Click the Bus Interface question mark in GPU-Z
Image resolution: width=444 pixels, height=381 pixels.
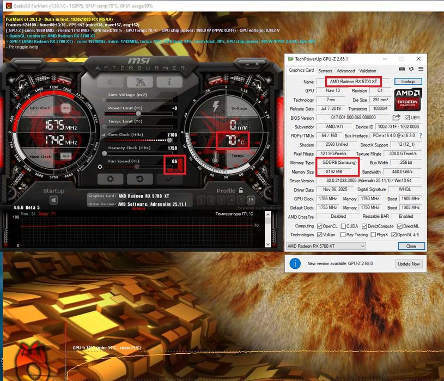421,136
